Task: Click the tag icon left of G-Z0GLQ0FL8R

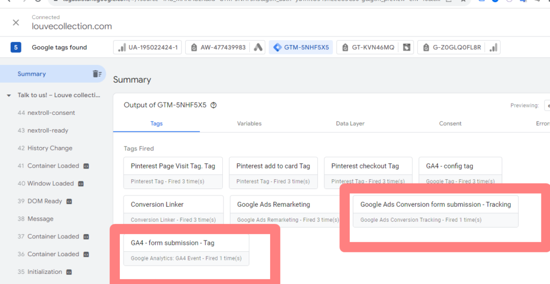Action: 426,47
